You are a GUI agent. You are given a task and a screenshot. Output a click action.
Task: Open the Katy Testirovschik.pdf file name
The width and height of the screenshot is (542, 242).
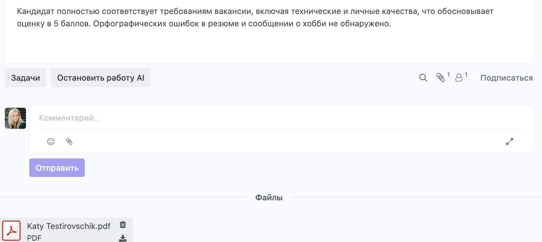69,226
